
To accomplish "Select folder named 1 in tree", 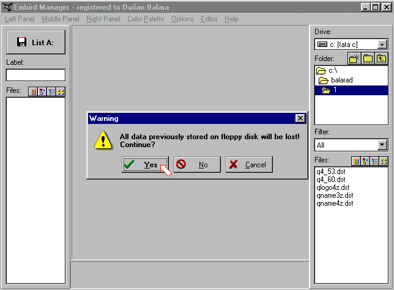I will pos(351,90).
